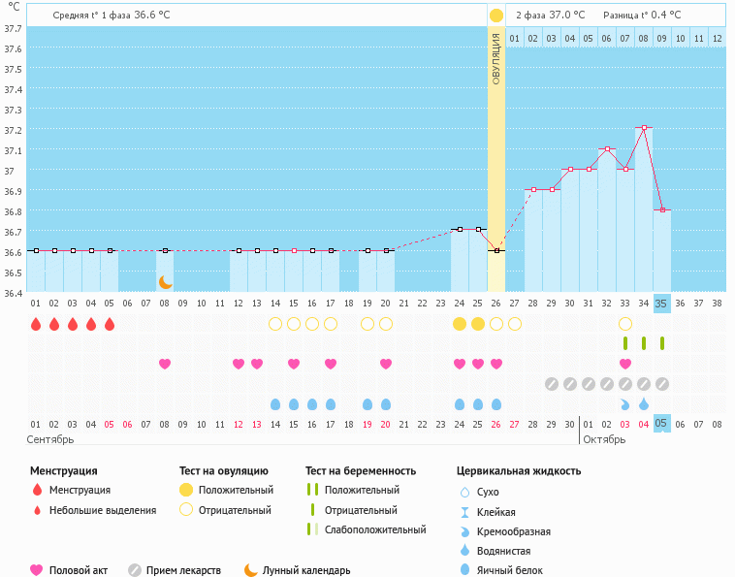Click the highlighted date 05 in October
The height and width of the screenshot is (577, 735).
[x=661, y=424]
